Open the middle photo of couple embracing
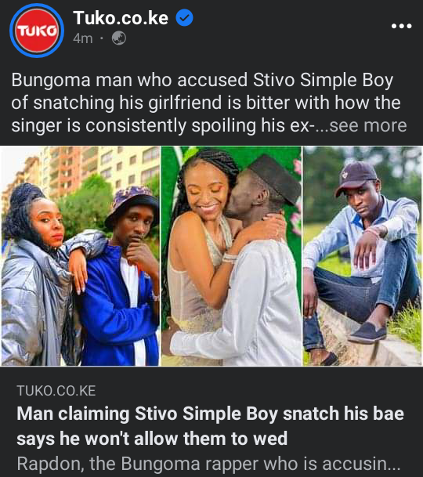The height and width of the screenshot is (477, 423). pyautogui.click(x=231, y=256)
